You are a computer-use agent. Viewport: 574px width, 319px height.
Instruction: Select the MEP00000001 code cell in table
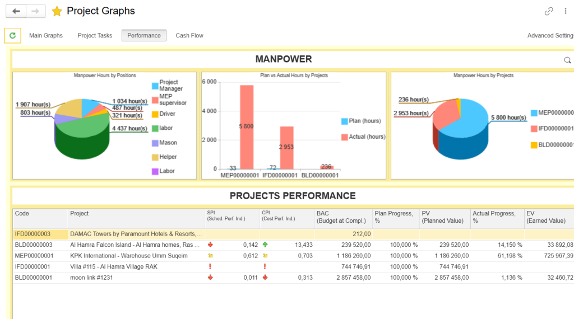click(40, 256)
